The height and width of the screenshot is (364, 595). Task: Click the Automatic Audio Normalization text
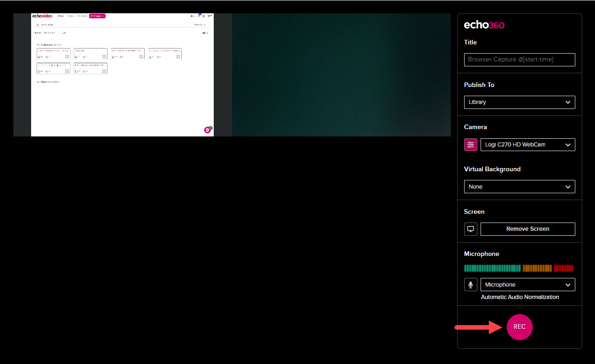520,297
